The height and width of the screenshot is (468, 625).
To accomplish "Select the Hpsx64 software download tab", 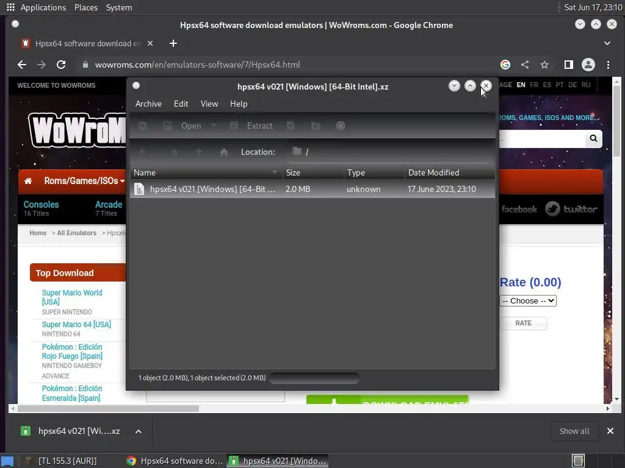I will [x=87, y=43].
